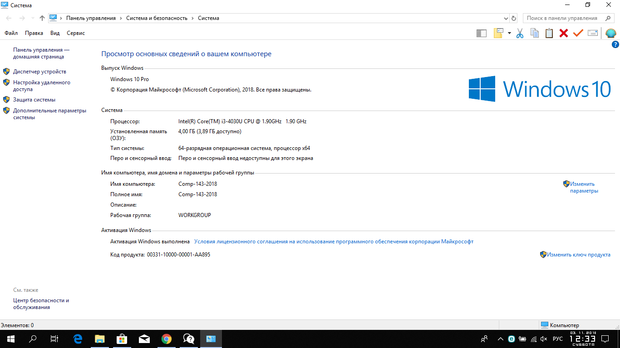Viewport: 620px width, 348px height.
Task: Open 'Панель управления — домашняя страница'
Action: click(x=41, y=53)
